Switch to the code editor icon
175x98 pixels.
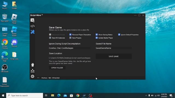[x=33, y=26]
